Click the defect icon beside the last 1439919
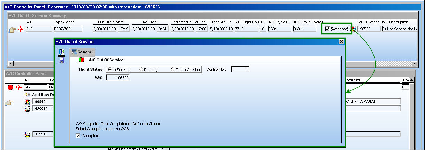The width and height of the screenshot is (425, 150). click(x=27, y=134)
